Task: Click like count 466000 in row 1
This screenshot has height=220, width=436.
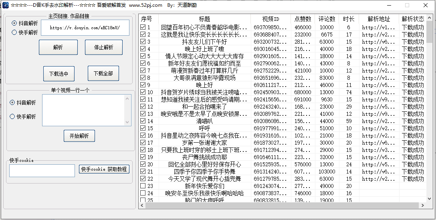Action: click(x=303, y=27)
